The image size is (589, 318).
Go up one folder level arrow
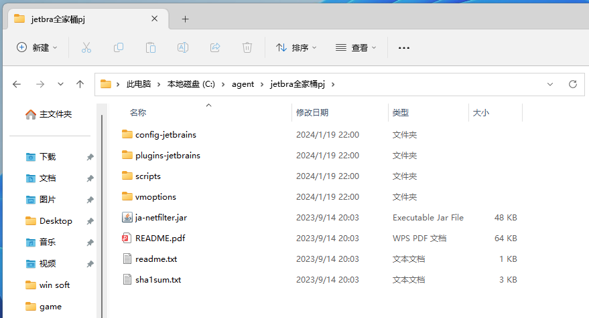pos(80,84)
